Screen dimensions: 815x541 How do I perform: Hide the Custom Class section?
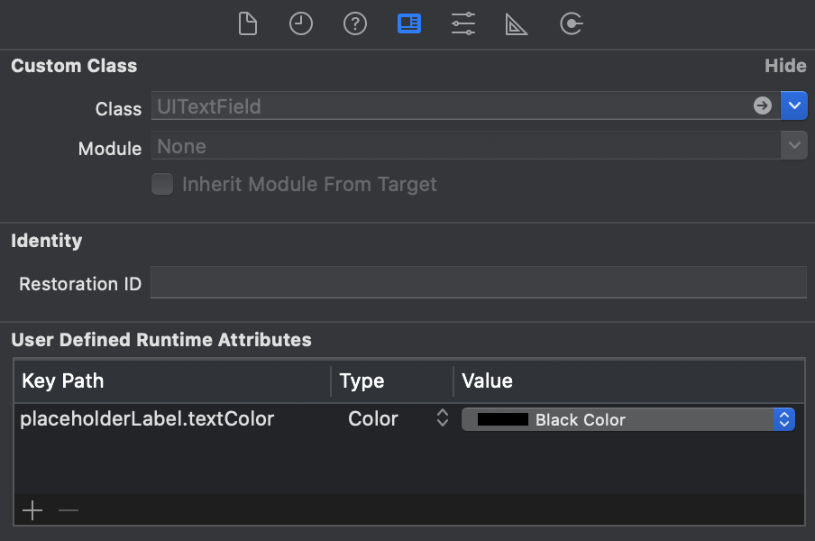click(784, 65)
